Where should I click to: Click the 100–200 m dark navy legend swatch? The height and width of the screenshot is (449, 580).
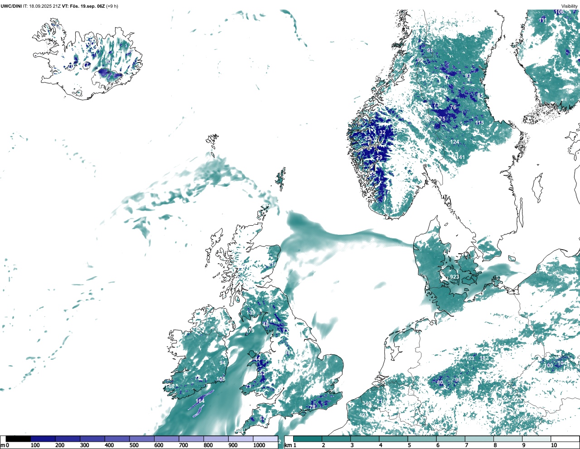(43, 439)
